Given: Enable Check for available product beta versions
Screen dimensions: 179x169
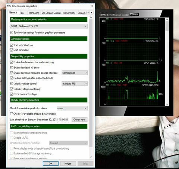Looking at the screenshot, I should [12, 114].
